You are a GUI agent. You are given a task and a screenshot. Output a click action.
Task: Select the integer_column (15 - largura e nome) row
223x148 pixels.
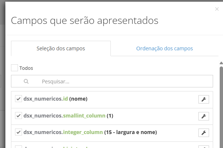click(90, 132)
